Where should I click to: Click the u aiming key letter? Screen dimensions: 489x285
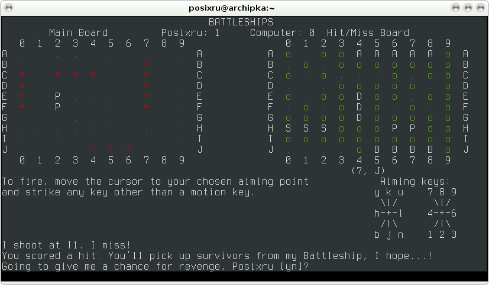[x=400, y=192]
